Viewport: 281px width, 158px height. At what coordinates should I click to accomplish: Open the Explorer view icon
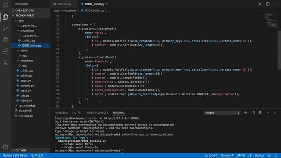click(x=5, y=17)
